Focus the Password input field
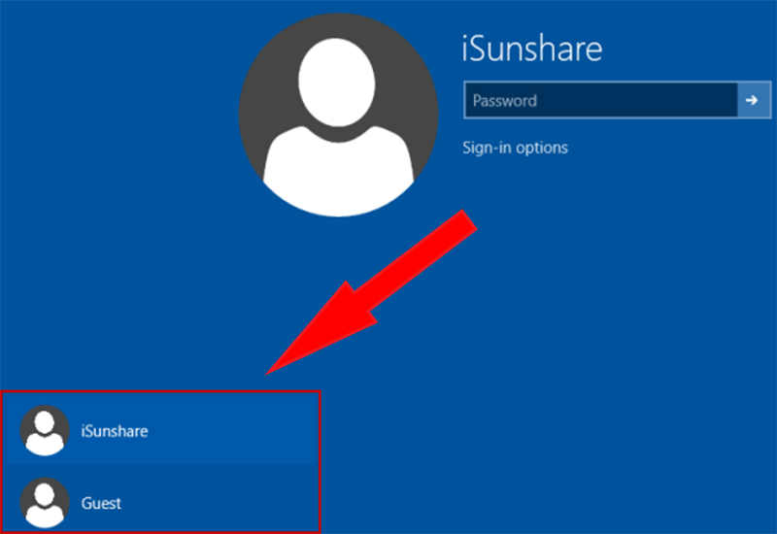Image resolution: width=777 pixels, height=534 pixels. pyautogui.click(x=600, y=100)
